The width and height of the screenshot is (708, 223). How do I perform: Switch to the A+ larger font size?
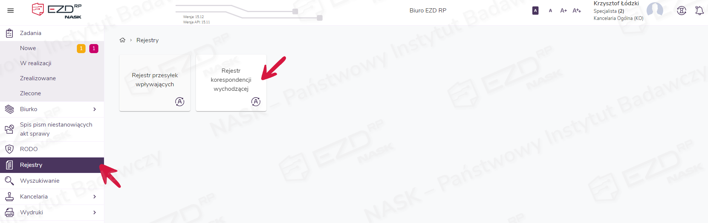click(564, 11)
